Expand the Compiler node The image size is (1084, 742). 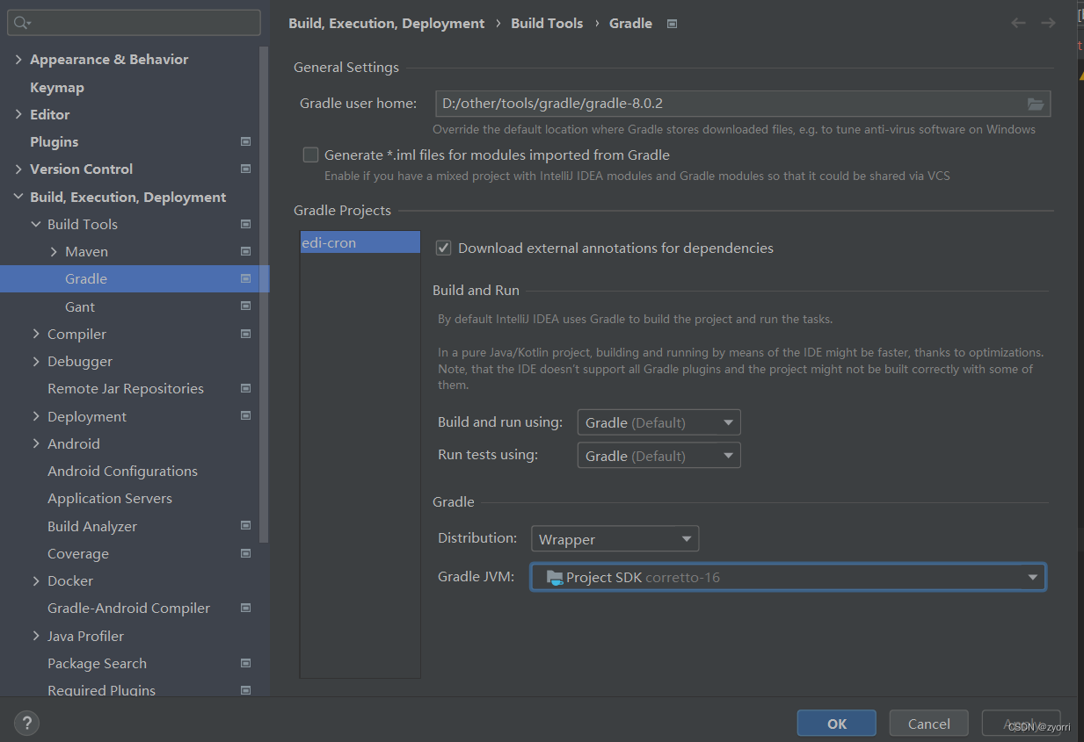click(36, 334)
